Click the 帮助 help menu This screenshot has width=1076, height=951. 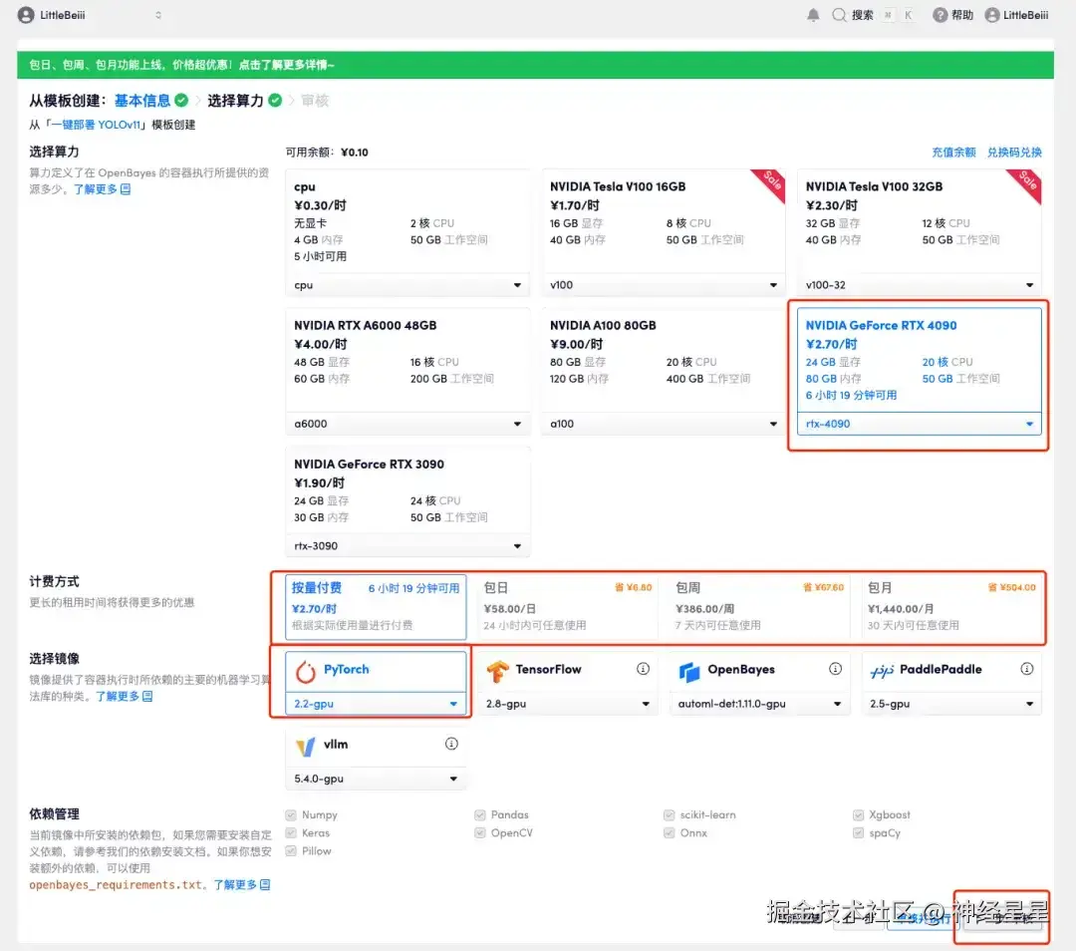(952, 15)
